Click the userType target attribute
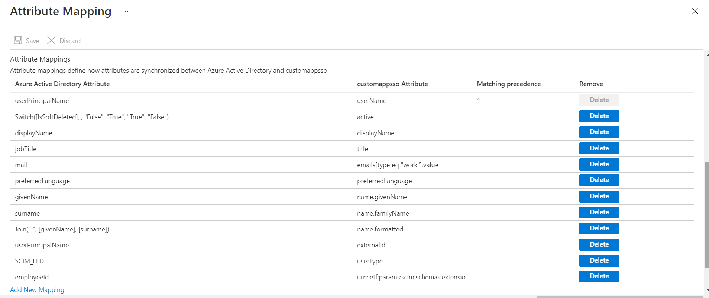 370,261
